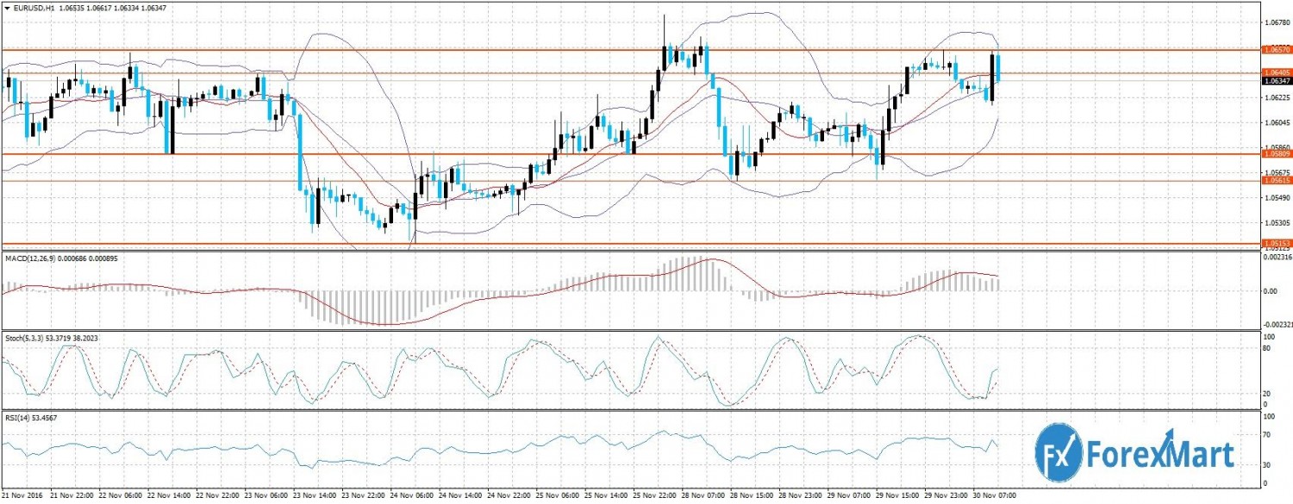The width and height of the screenshot is (1293, 504).
Task: Click the RSI(14) indicator label
Action: tap(19, 418)
